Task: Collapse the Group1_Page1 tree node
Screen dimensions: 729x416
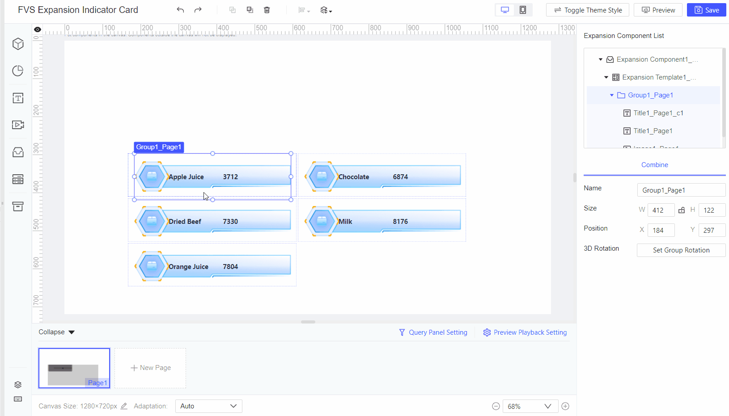Action: (612, 95)
